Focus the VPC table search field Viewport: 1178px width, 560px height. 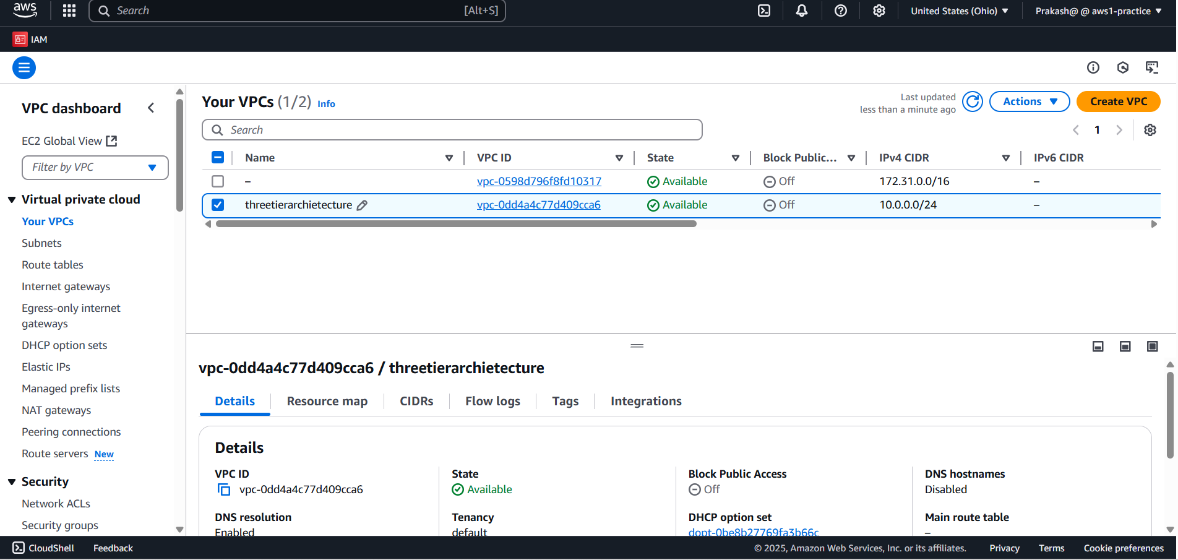pyautogui.click(x=452, y=130)
